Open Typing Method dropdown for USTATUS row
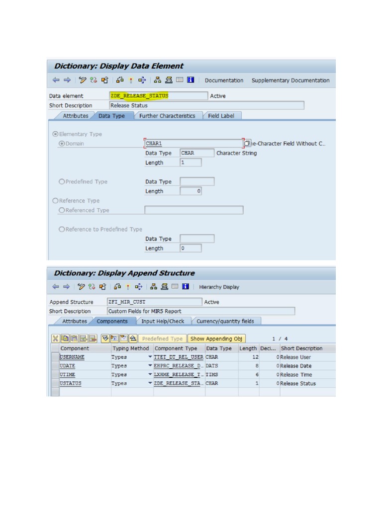 pyautogui.click(x=150, y=384)
